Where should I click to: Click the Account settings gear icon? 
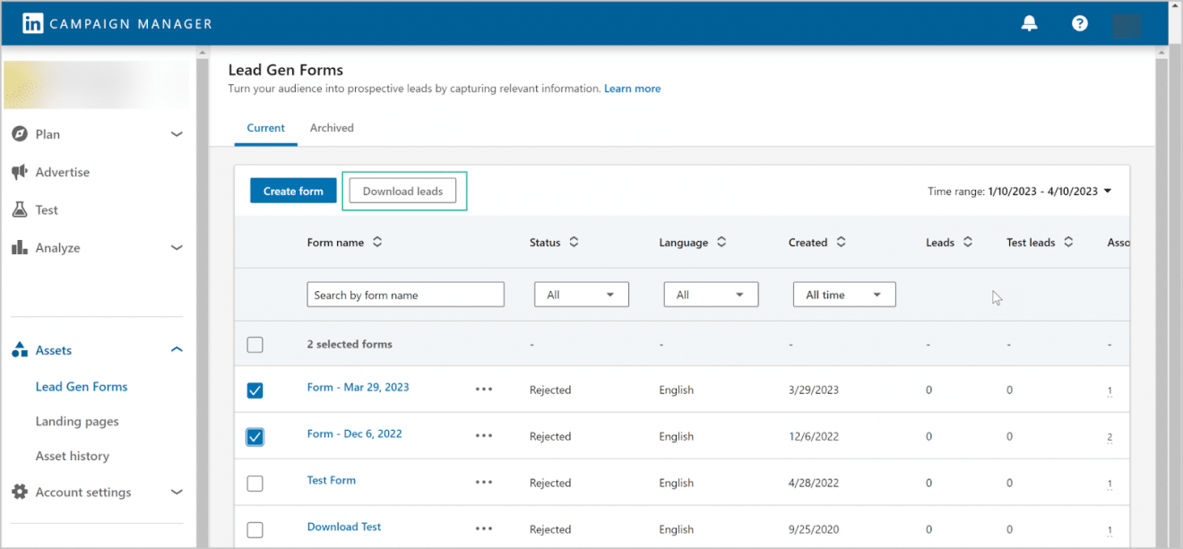point(20,492)
